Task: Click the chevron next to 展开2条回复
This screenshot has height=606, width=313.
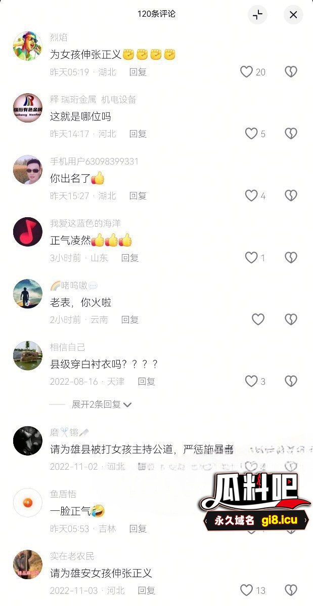Action: point(128,405)
